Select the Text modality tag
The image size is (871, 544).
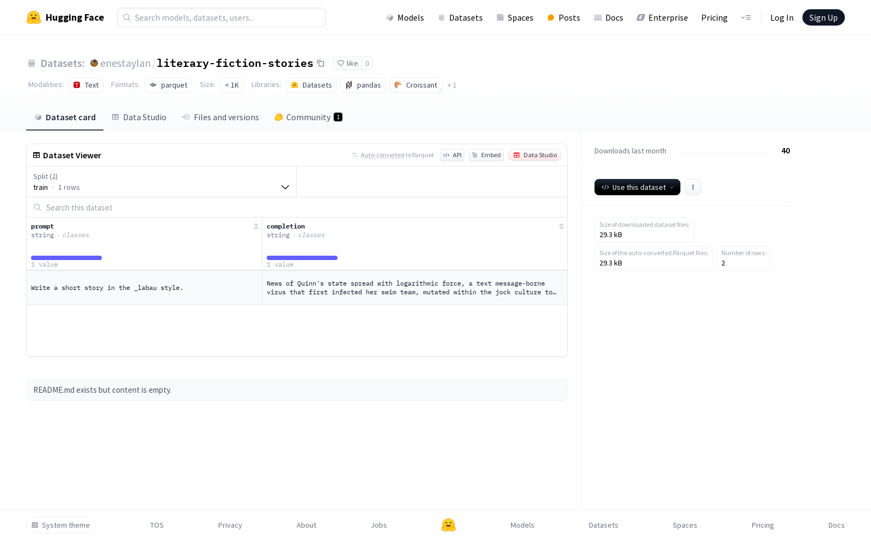coord(86,85)
